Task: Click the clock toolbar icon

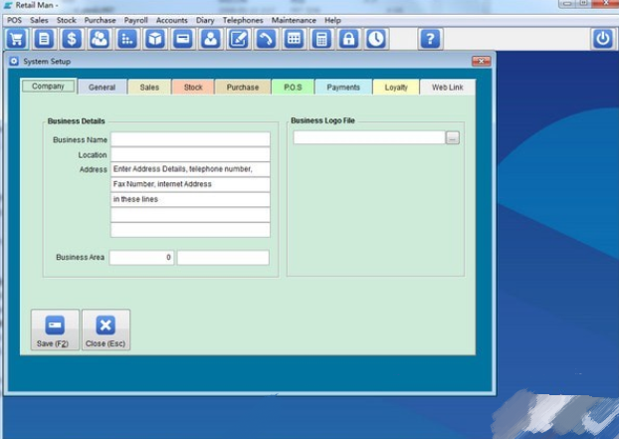Action: point(375,39)
